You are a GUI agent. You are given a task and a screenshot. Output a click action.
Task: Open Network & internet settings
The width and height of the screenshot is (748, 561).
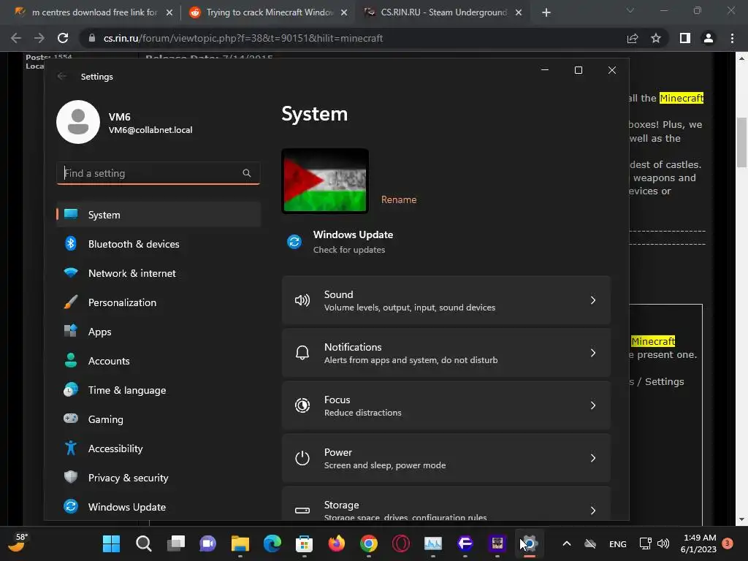pyautogui.click(x=159, y=273)
